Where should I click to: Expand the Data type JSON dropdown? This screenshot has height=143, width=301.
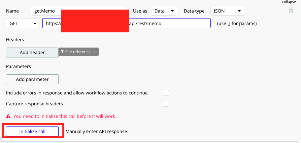coord(227,11)
